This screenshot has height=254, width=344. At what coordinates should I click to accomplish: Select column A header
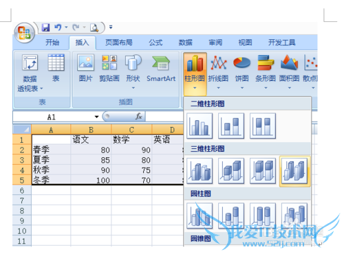[51, 130]
